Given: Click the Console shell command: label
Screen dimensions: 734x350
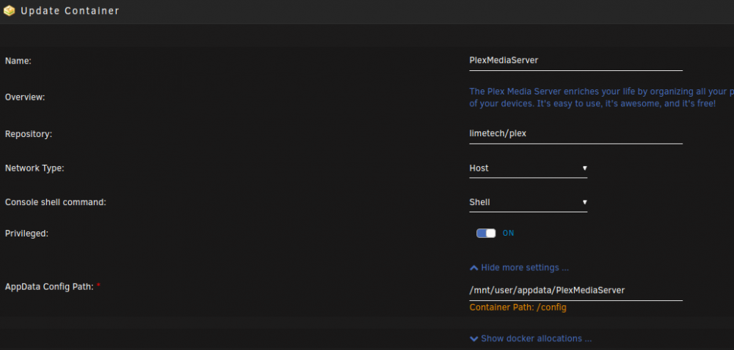Looking at the screenshot, I should point(55,202).
